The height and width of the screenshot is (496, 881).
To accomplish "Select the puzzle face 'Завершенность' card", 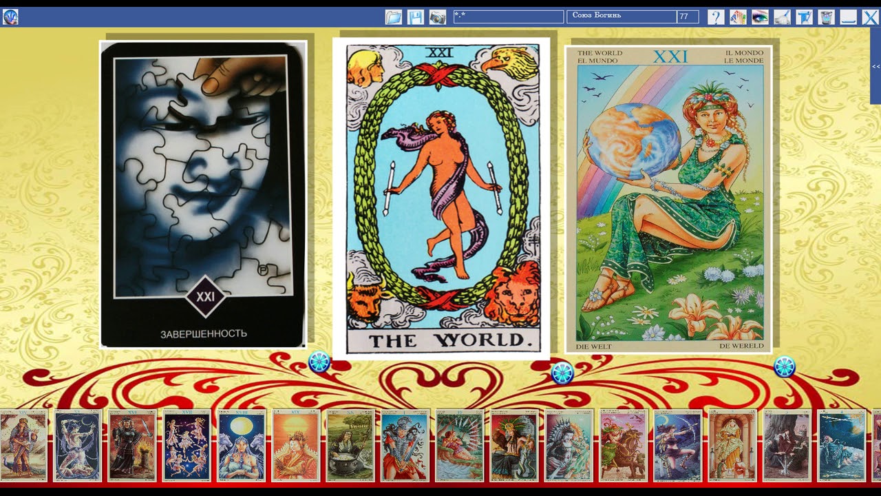I will click(x=203, y=194).
